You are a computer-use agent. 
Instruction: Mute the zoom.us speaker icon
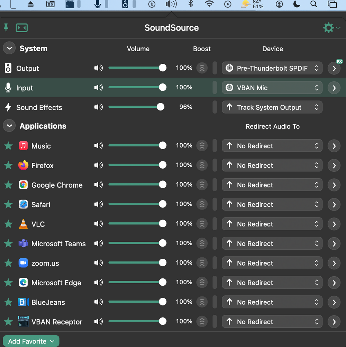click(x=98, y=263)
